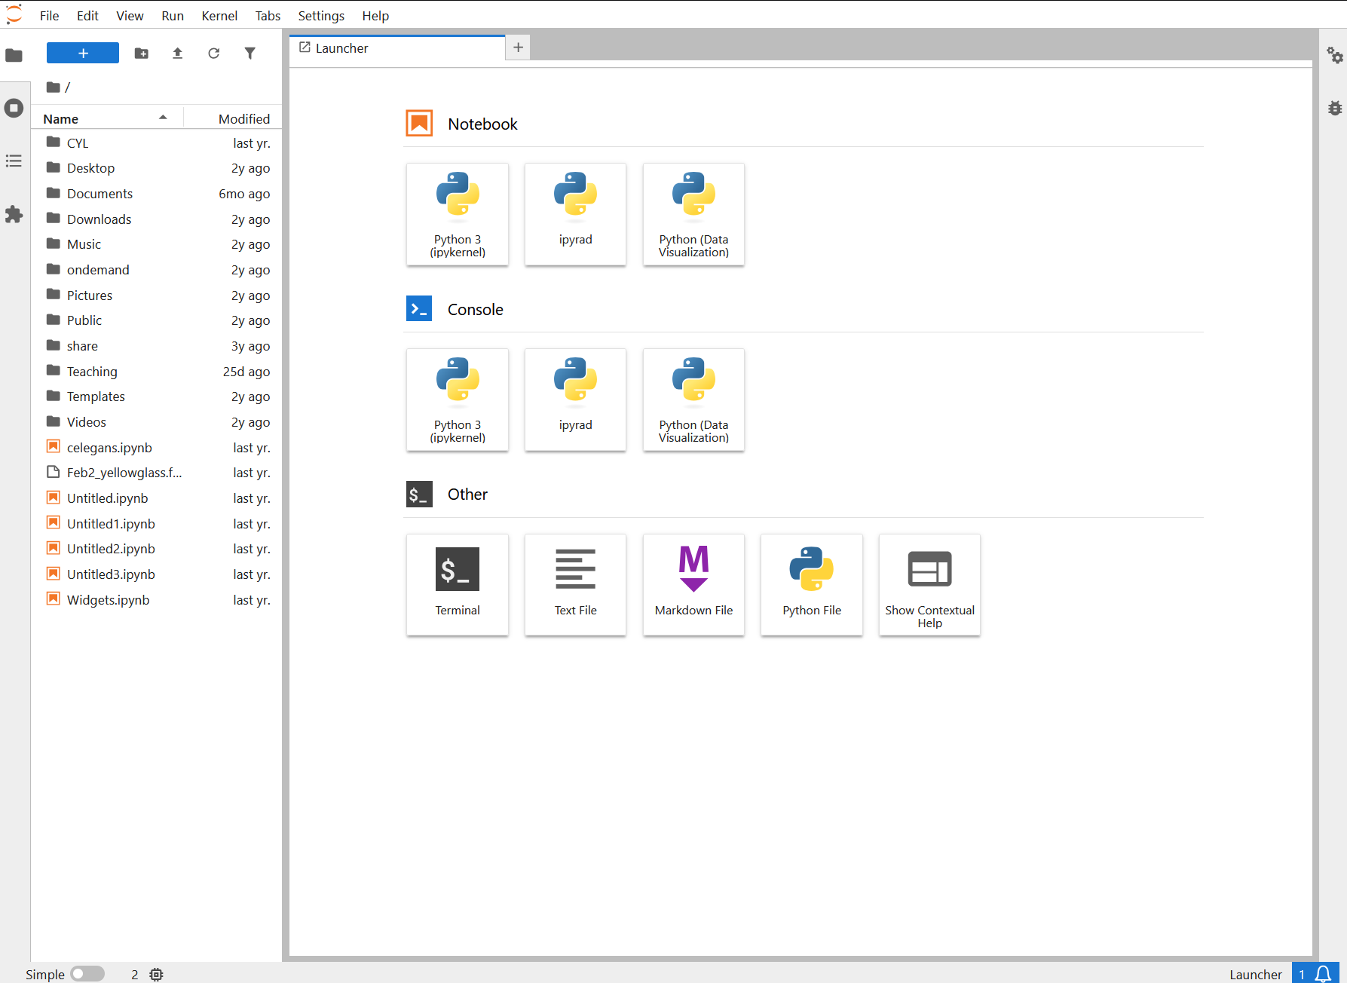Open the Run menu
This screenshot has width=1347, height=983.
[x=173, y=16]
